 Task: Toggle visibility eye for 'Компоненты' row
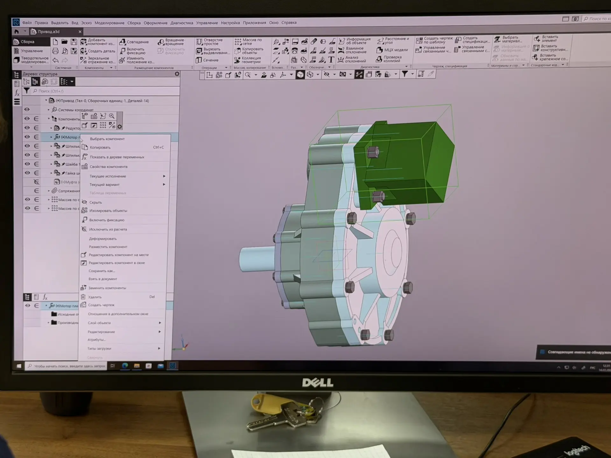click(27, 119)
